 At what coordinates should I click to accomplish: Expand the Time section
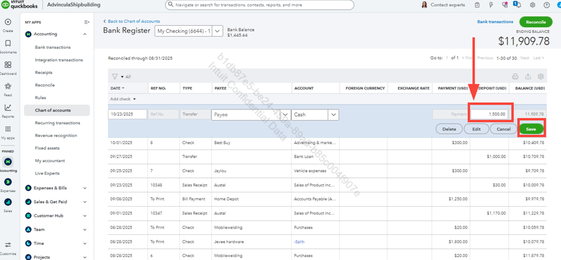tap(85, 244)
